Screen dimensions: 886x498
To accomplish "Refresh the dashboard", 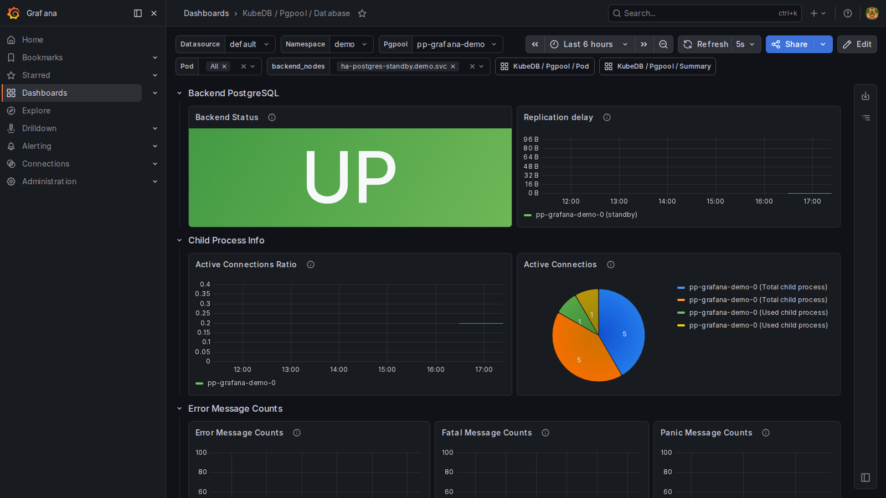I will click(705, 44).
